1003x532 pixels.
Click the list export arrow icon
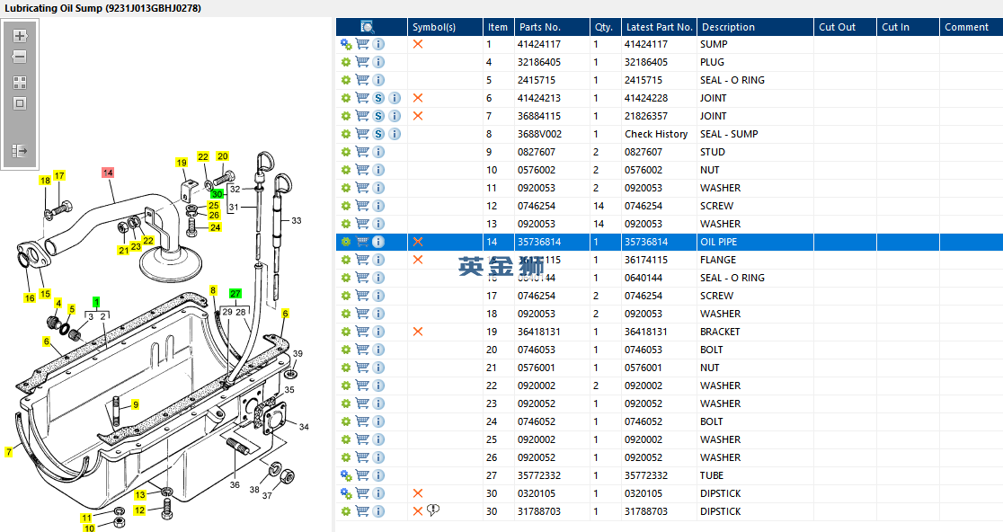tap(20, 151)
